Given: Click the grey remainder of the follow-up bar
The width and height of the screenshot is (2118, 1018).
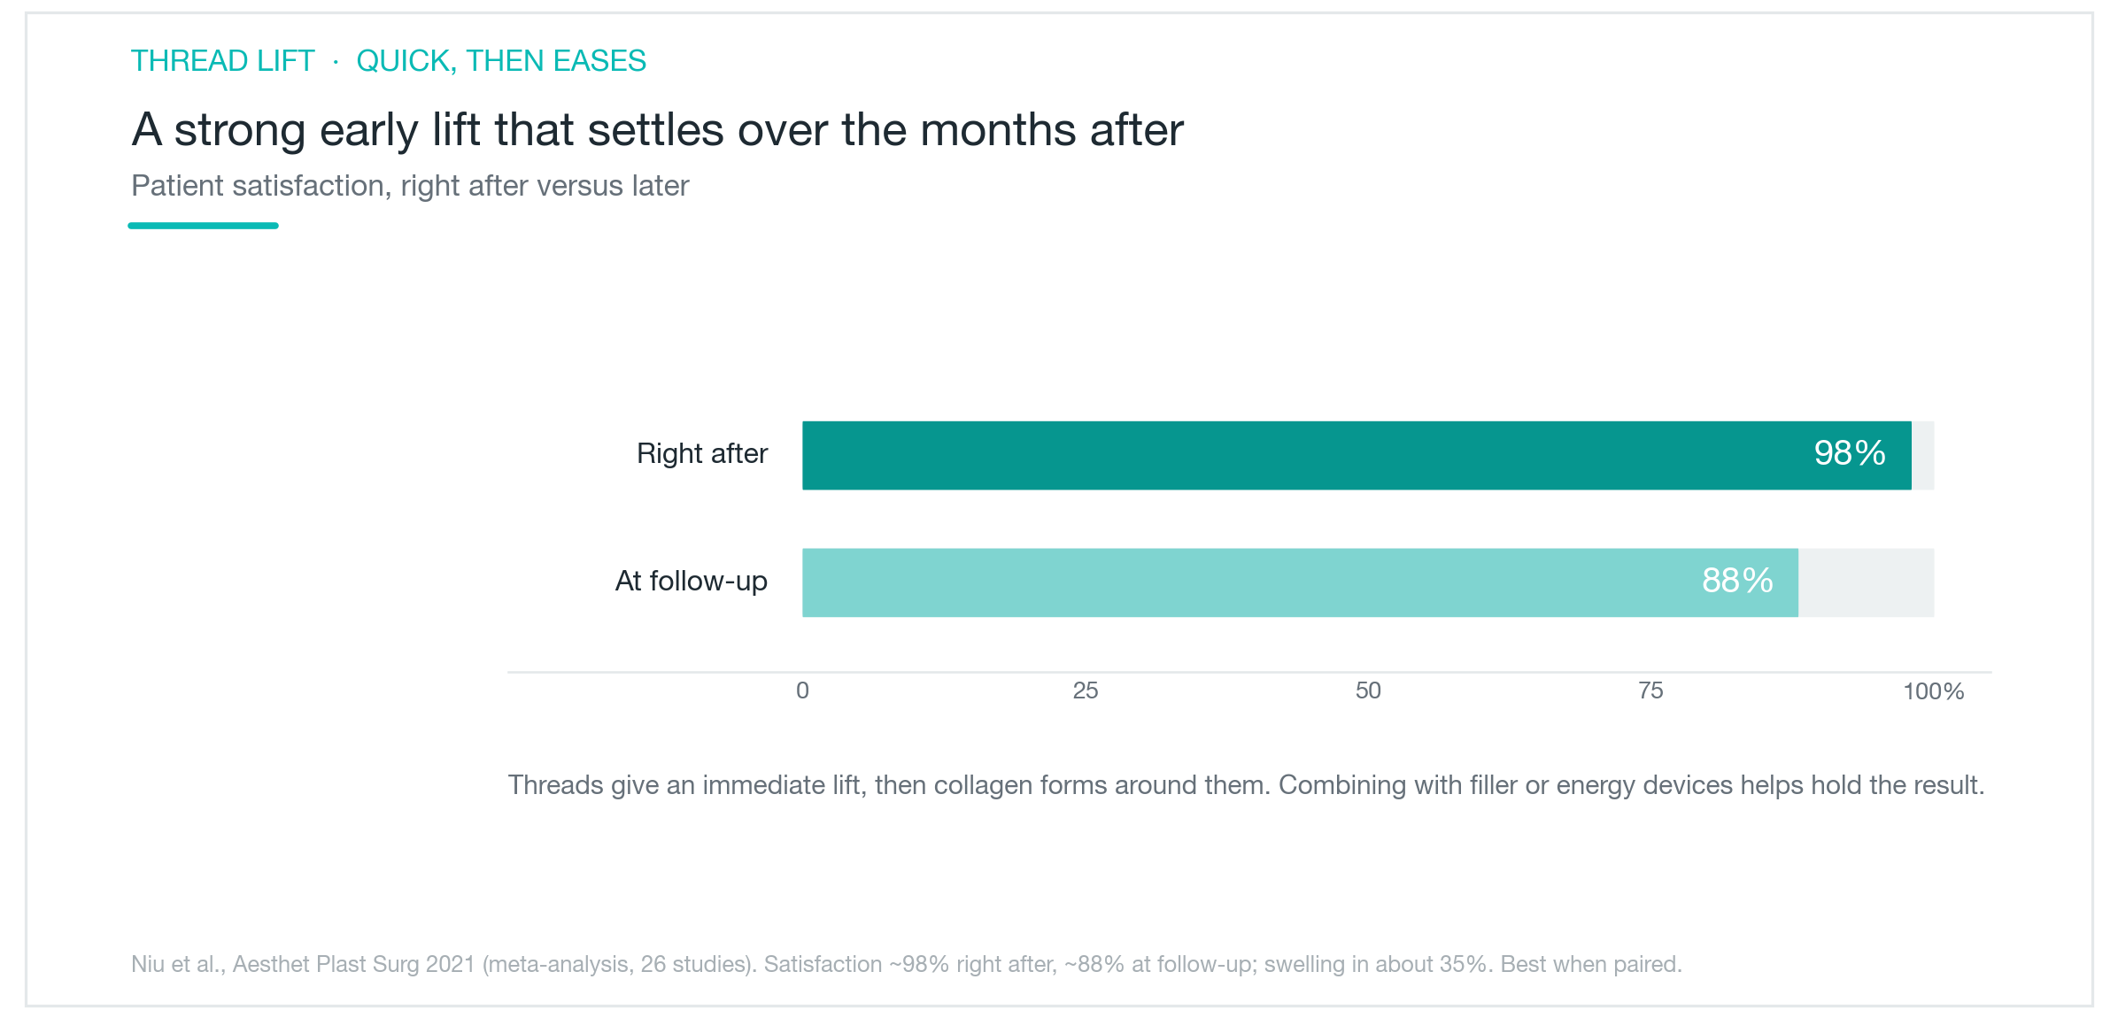Looking at the screenshot, I should [1867, 582].
